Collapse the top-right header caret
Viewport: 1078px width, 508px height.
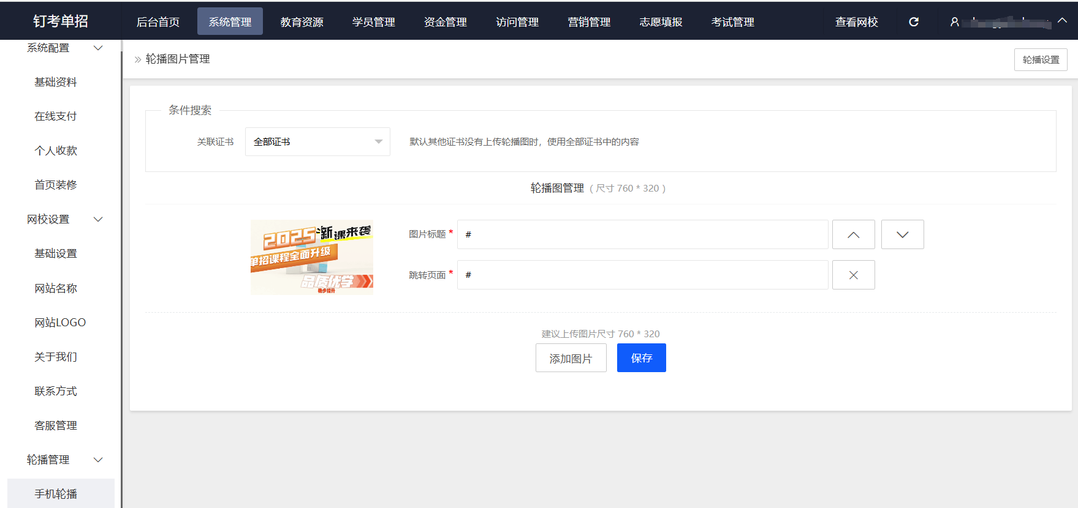(1063, 20)
